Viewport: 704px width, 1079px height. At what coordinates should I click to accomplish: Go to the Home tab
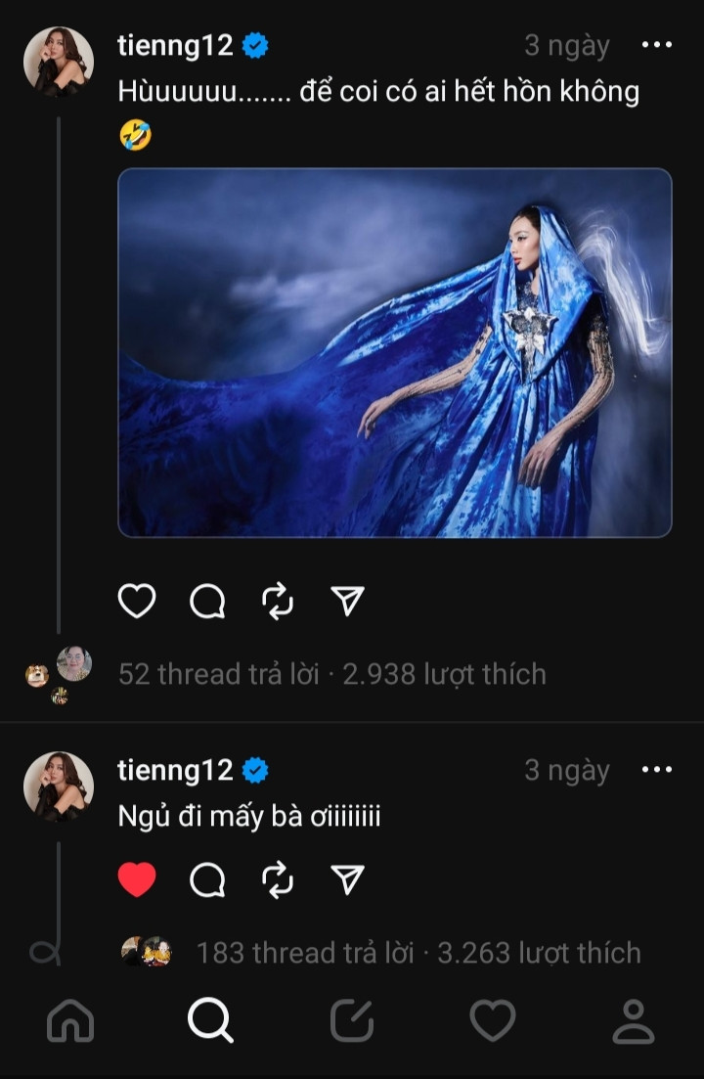[x=70, y=1021]
